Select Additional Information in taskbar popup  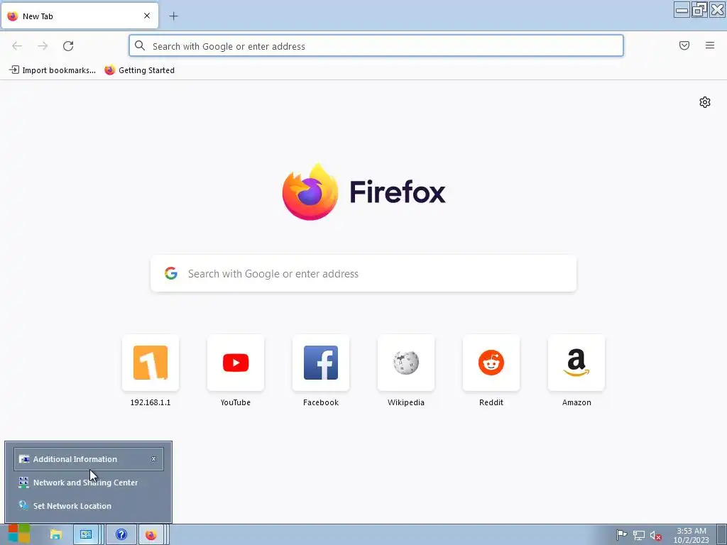89,459
